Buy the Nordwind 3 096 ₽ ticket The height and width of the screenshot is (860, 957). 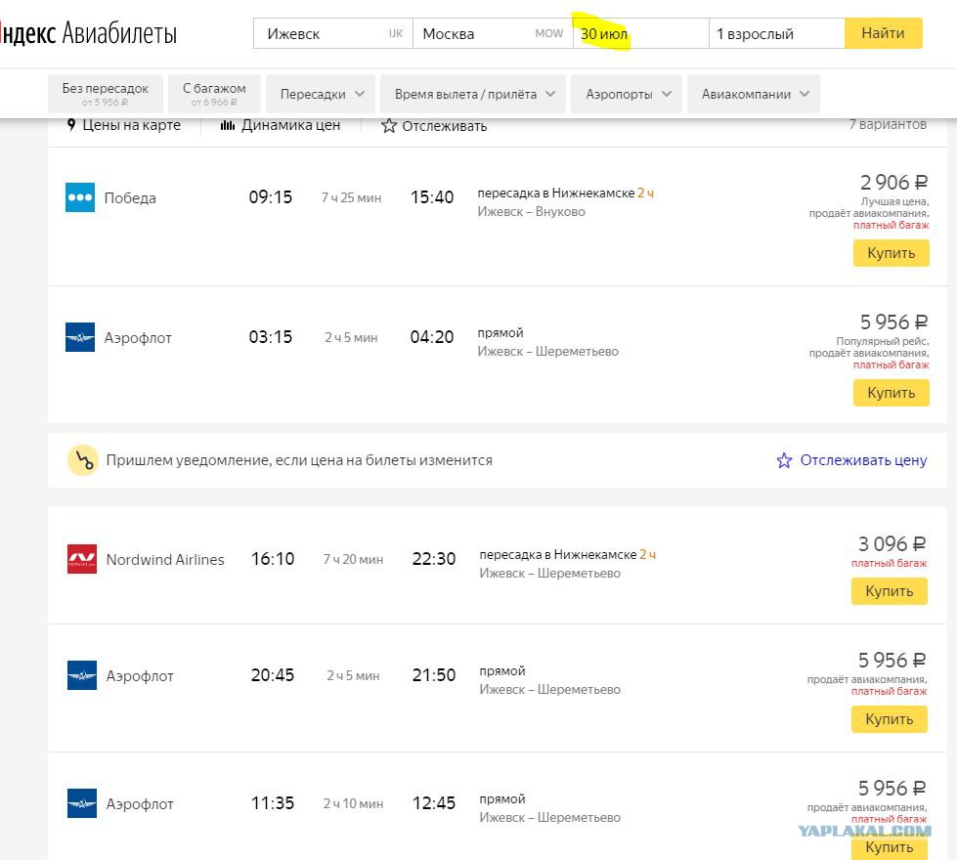coord(890,591)
